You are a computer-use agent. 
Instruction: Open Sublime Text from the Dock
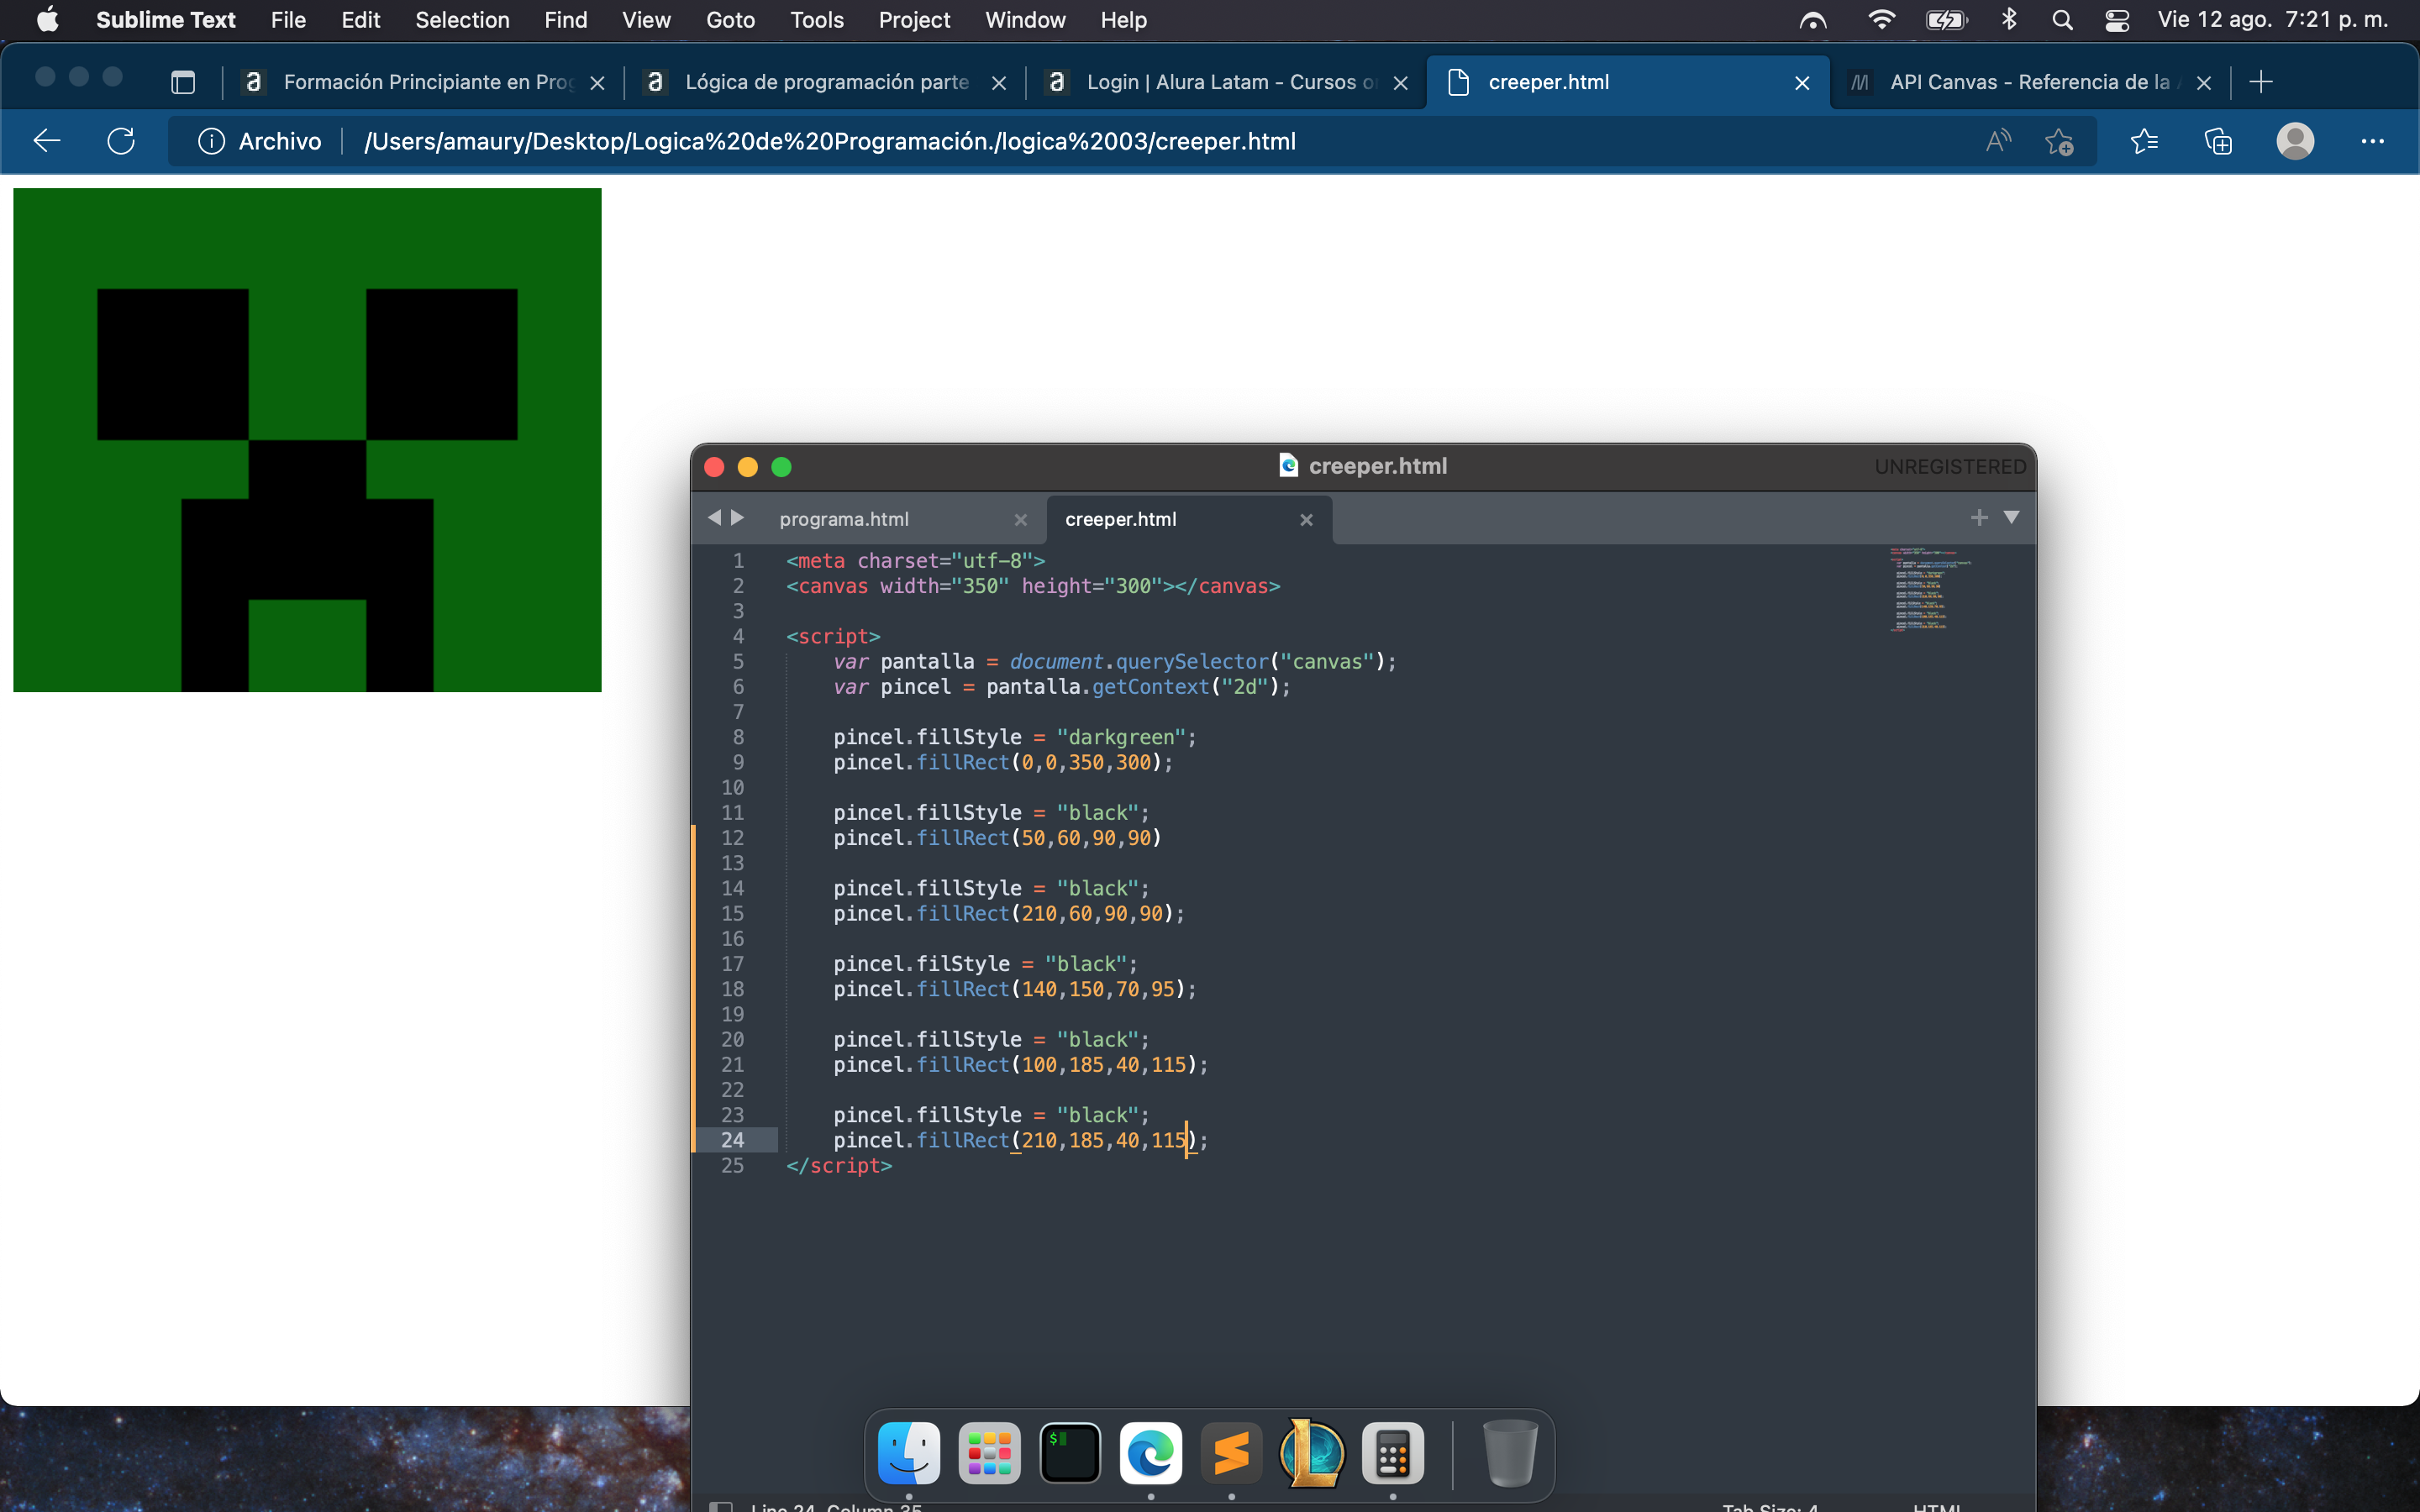(1231, 1453)
